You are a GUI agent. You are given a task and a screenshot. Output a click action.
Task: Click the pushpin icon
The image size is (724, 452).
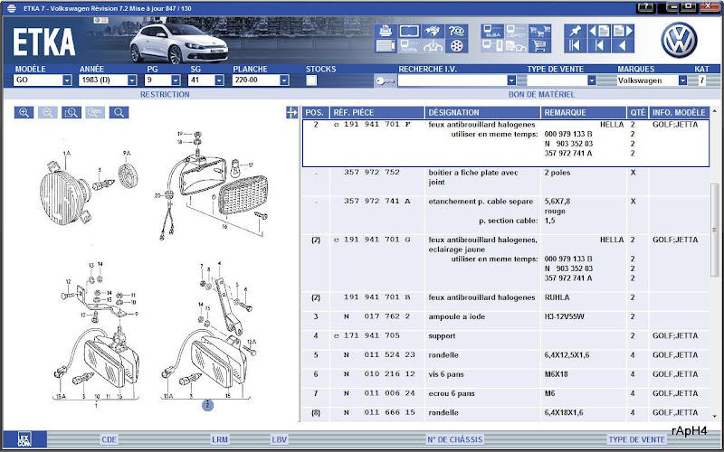[576, 31]
